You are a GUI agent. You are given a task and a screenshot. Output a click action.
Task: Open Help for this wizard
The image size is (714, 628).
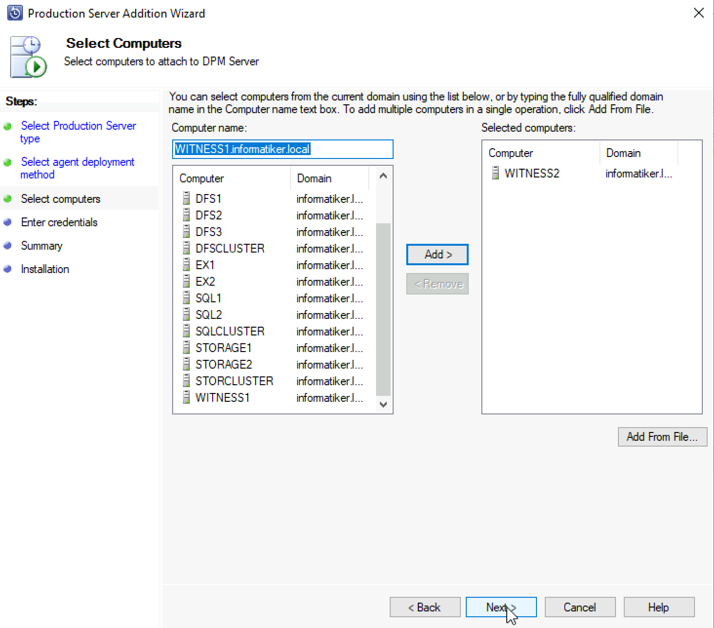click(x=659, y=607)
